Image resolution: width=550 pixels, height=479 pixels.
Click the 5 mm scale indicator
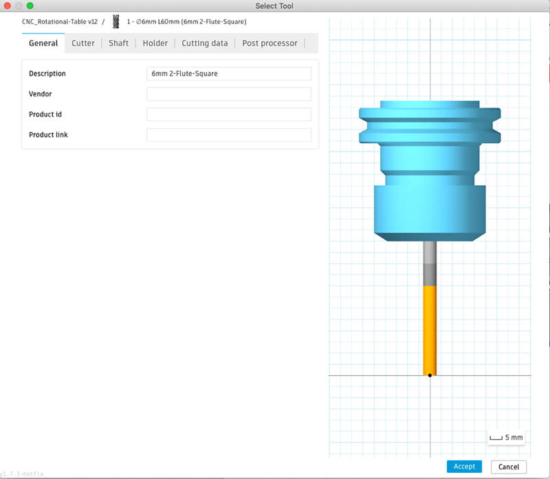point(506,437)
